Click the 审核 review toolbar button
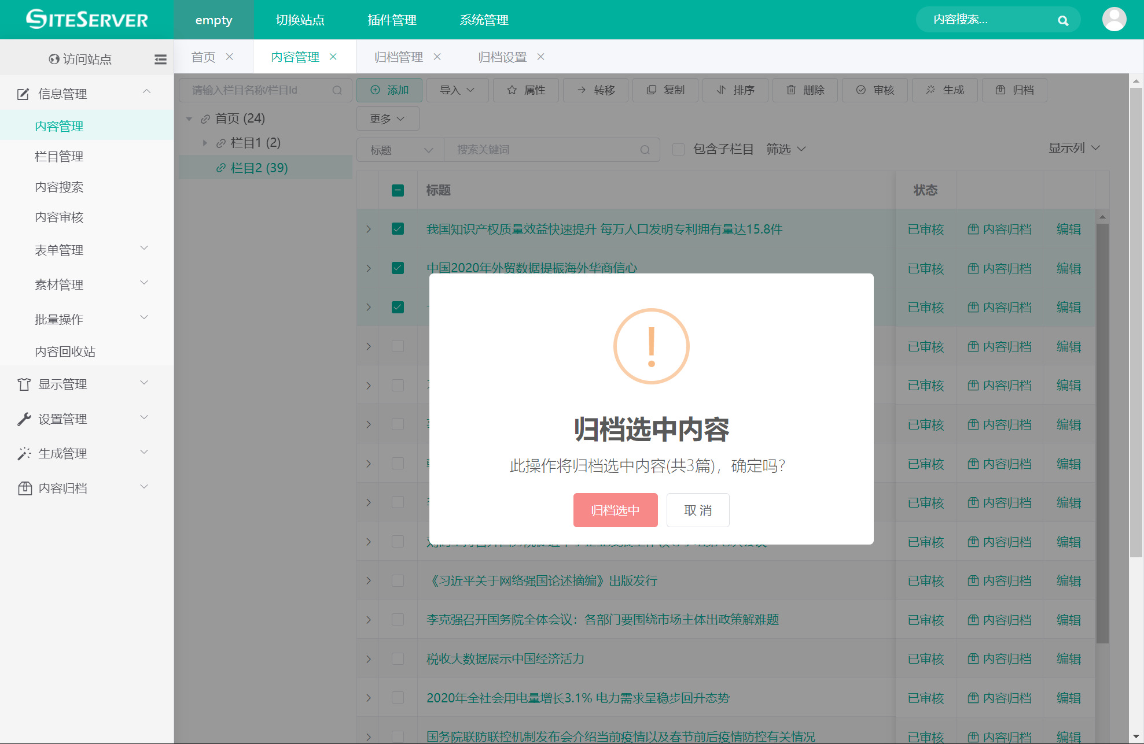This screenshot has height=744, width=1144. (875, 90)
